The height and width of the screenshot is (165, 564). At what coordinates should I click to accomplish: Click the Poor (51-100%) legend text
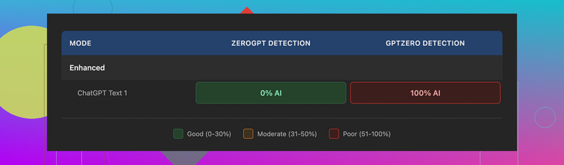(x=366, y=134)
